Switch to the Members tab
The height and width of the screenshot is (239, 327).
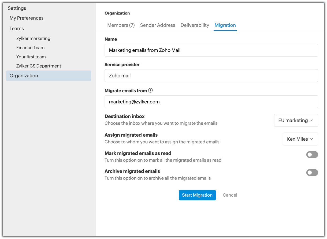[x=121, y=25]
